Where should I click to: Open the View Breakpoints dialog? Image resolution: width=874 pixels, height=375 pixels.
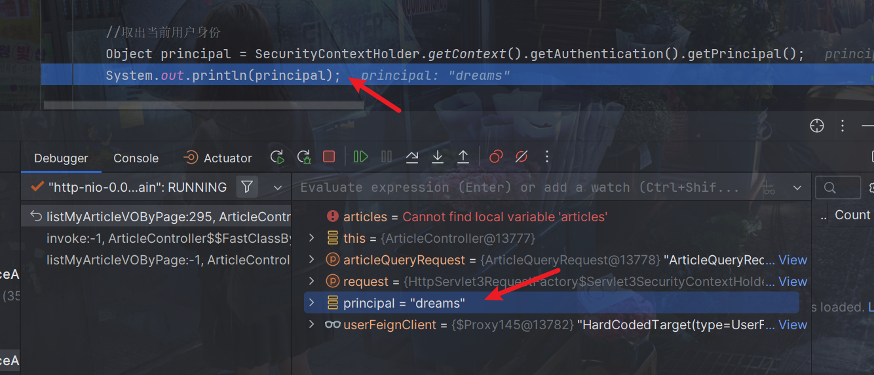(496, 157)
